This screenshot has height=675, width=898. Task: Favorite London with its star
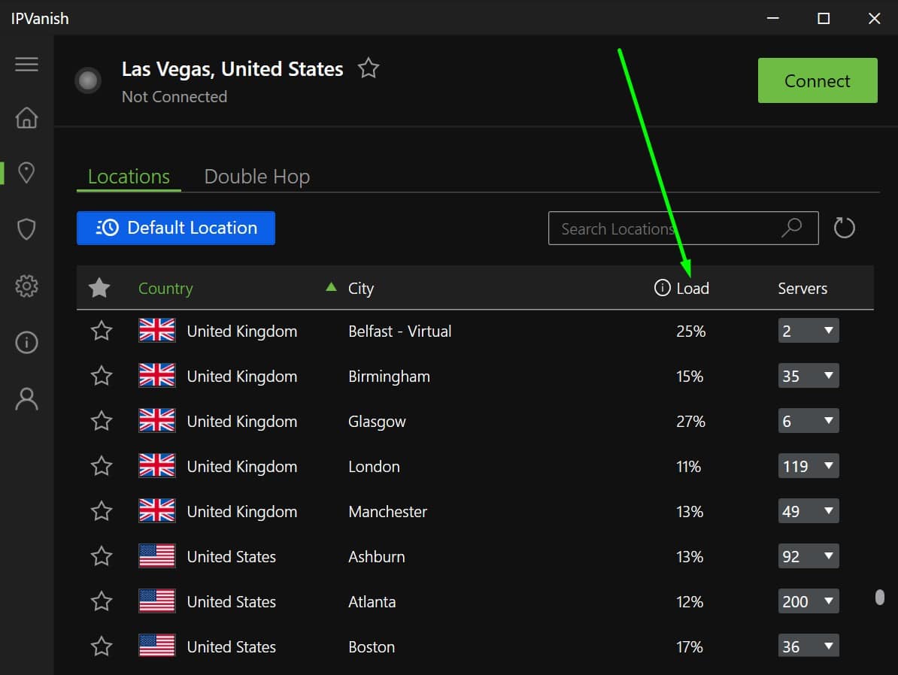[102, 466]
